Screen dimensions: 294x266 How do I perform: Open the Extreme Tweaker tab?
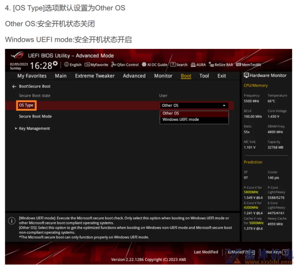point(95,76)
